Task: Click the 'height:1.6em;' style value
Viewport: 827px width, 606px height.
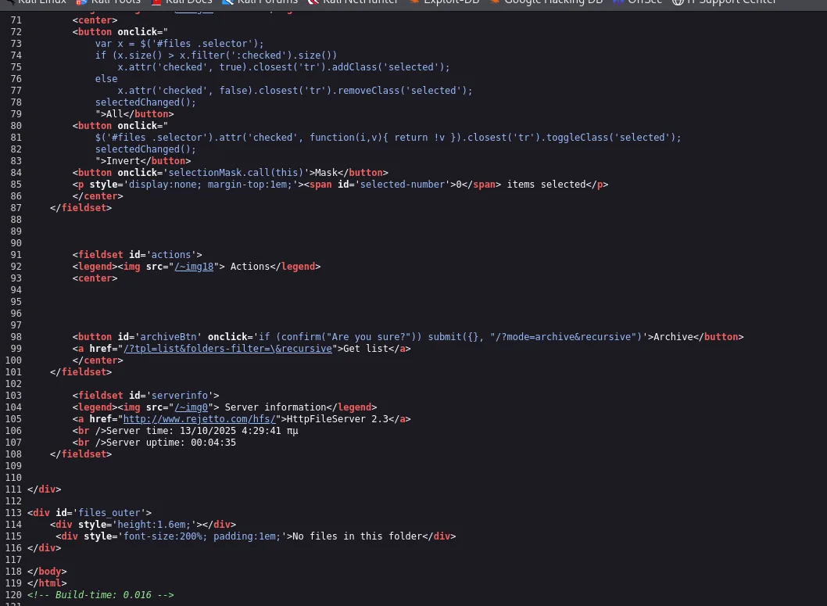Action: [x=155, y=524]
